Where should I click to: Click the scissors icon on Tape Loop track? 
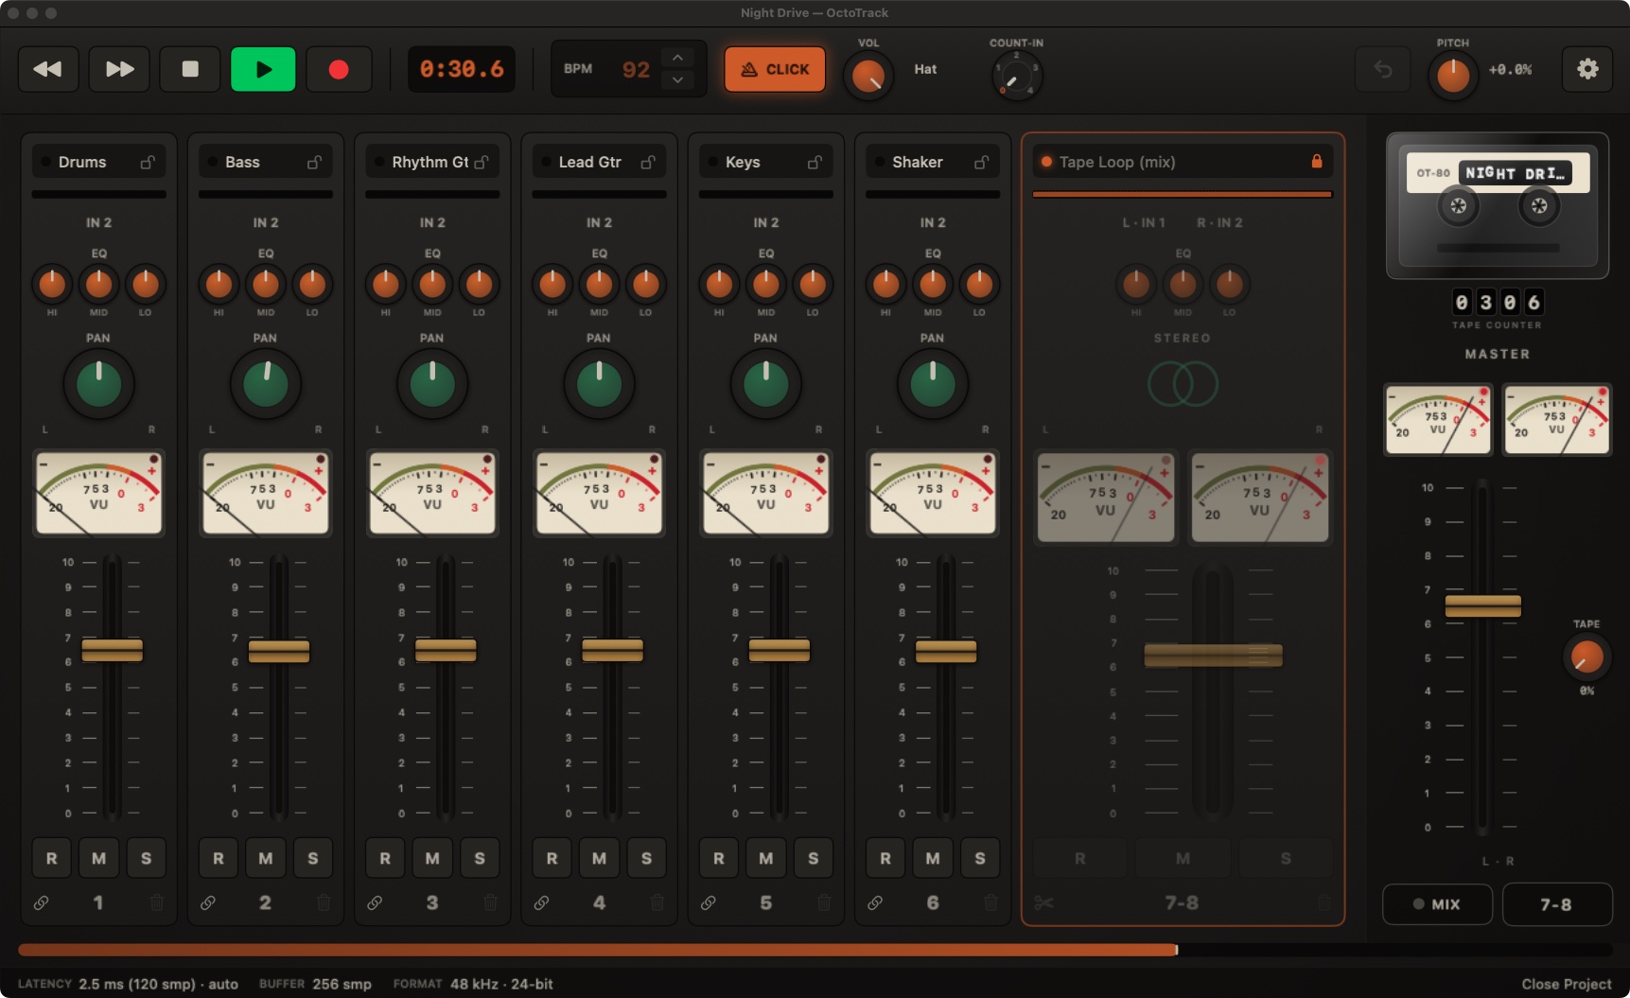(1043, 902)
